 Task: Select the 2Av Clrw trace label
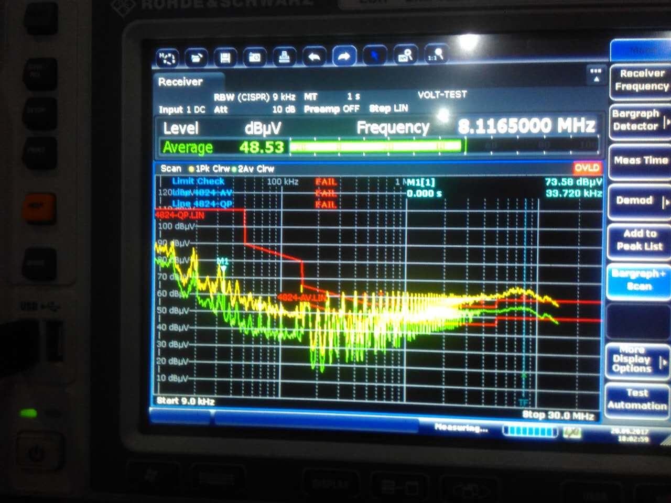tap(253, 169)
